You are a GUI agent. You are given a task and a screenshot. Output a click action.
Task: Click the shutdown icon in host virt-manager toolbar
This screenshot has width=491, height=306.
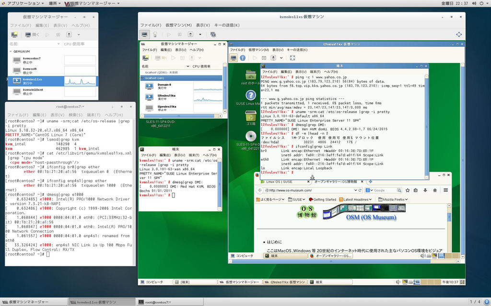click(x=69, y=34)
